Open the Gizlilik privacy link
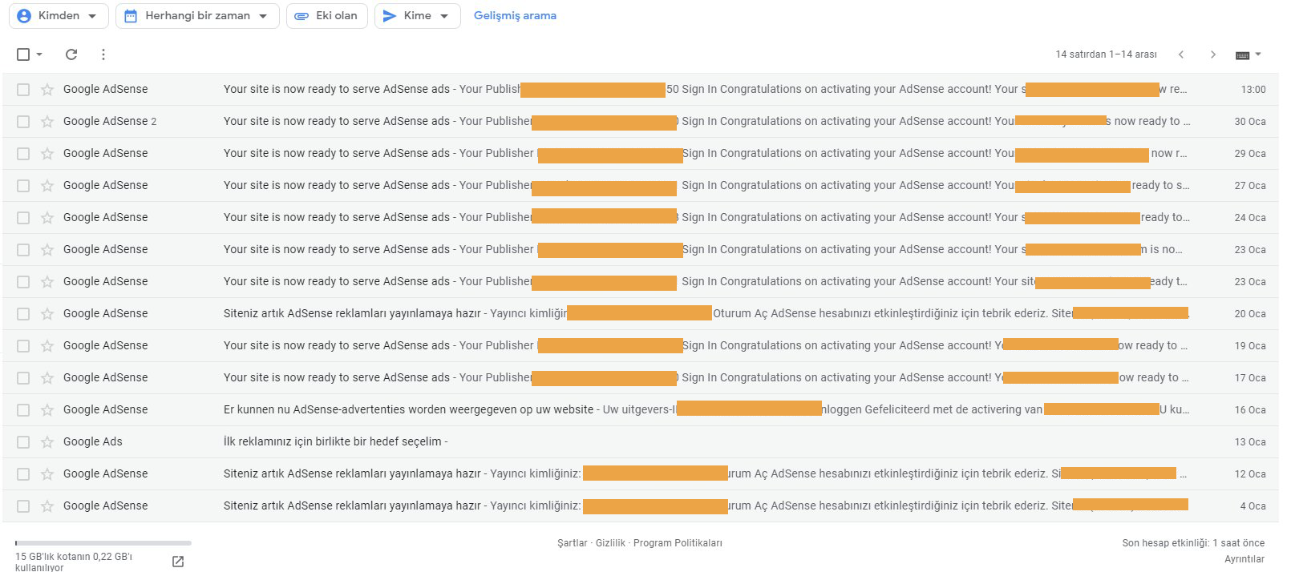 tap(610, 543)
